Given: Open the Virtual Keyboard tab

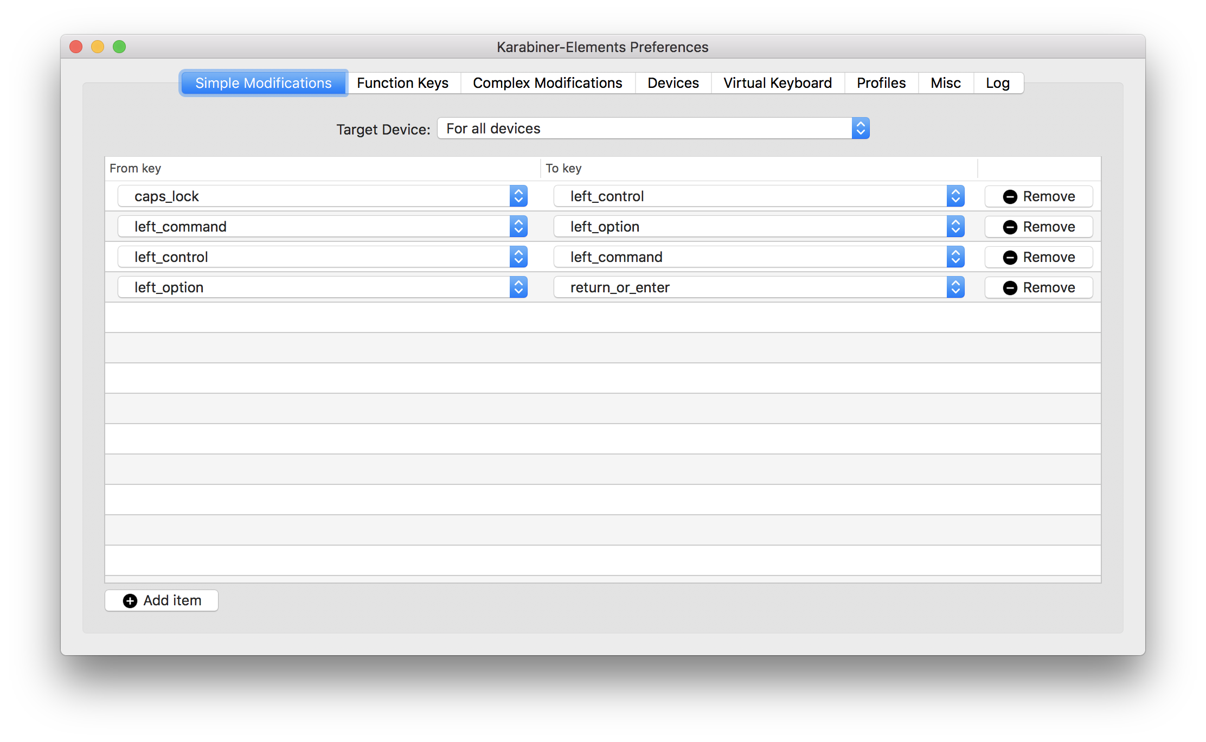Looking at the screenshot, I should [778, 83].
